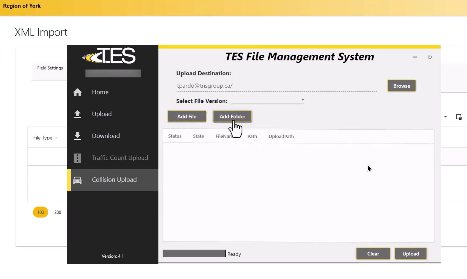Viewport: 467px width, 279px height.
Task: Expand the dropdown arrow beside column chooser
Action: point(445,117)
